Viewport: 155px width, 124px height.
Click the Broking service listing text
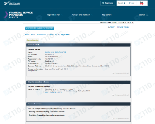point(47,112)
